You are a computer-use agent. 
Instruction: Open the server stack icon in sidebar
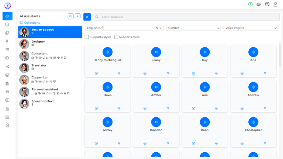click(x=7, y=117)
